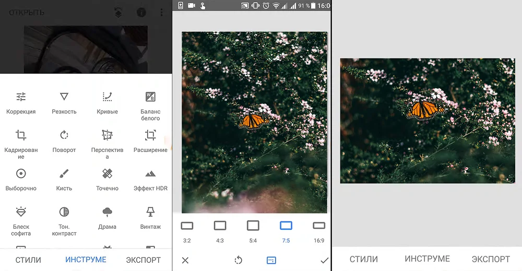522x271 pixels.
Task: Tap the screen cast status icon
Action: pyautogui.click(x=245, y=6)
